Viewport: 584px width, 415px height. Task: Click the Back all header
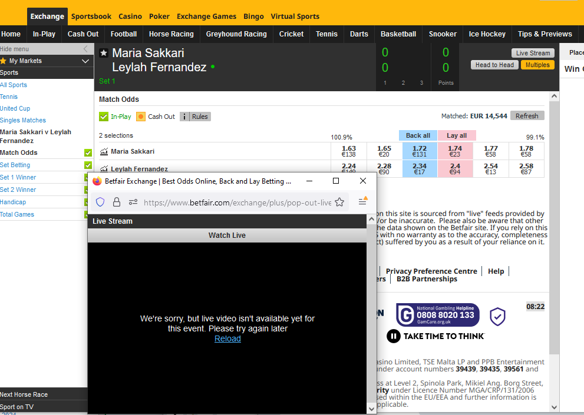[x=418, y=135]
